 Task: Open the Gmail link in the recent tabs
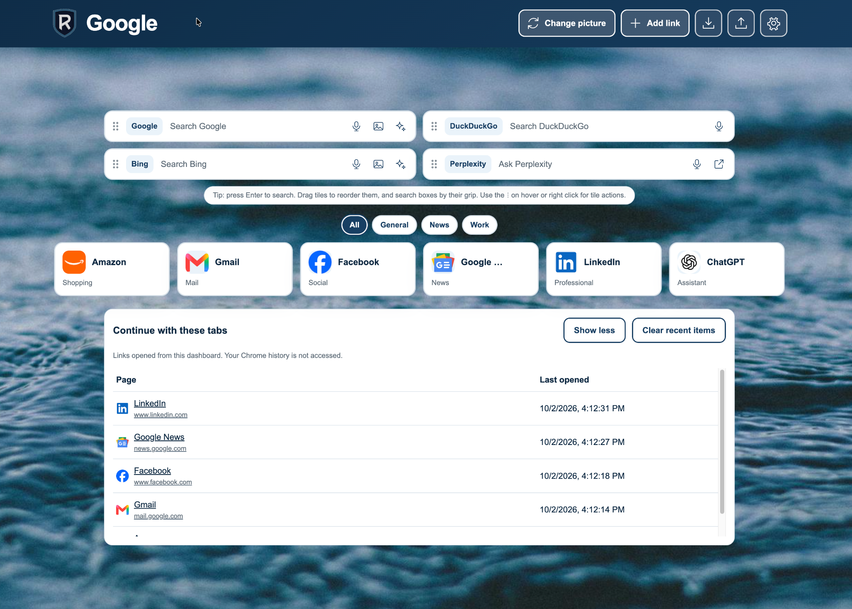tap(145, 505)
